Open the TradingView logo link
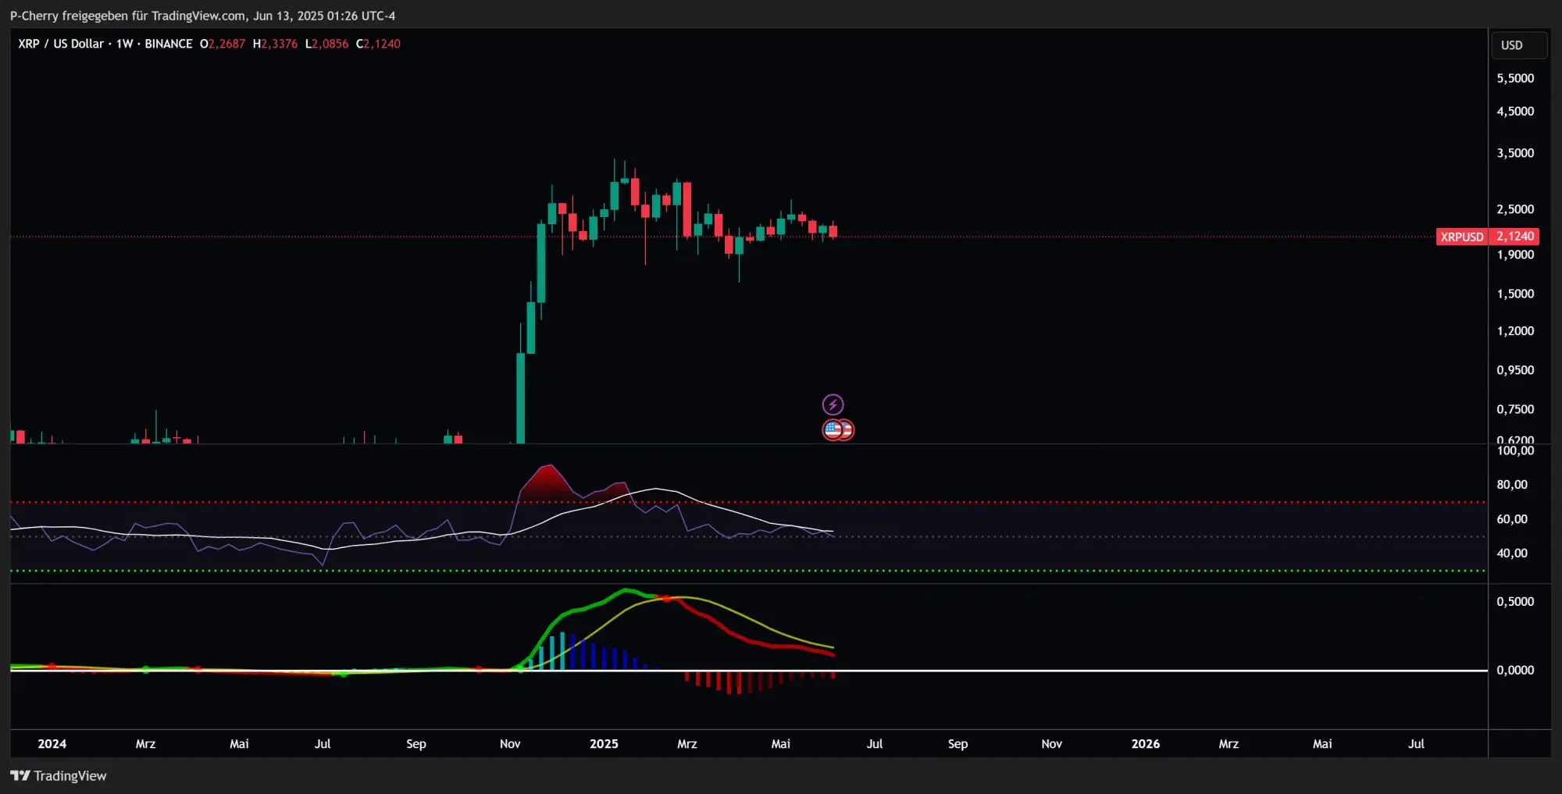 click(x=59, y=775)
